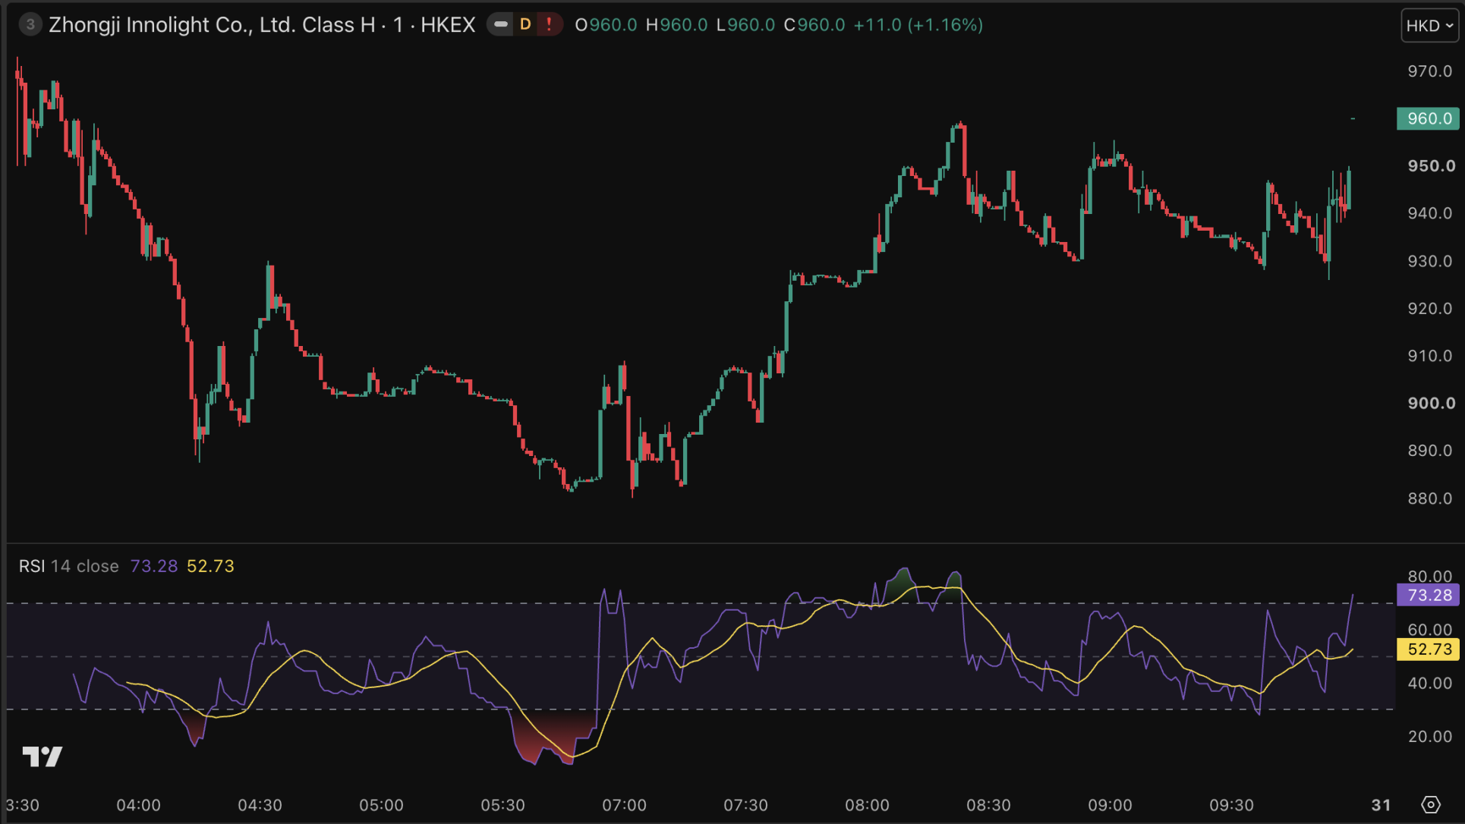Select the purple RSI value 73.28 in legend

tap(153, 566)
